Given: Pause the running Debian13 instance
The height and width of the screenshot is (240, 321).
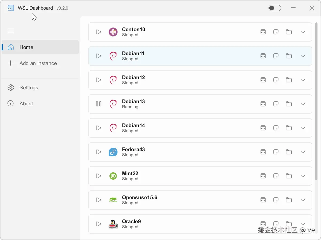Looking at the screenshot, I should click(99, 104).
